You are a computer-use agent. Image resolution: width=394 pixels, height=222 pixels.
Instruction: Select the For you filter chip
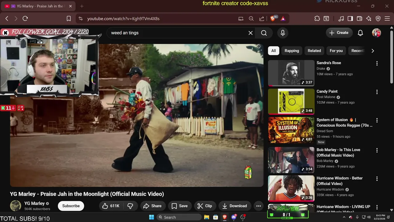tap(336, 51)
